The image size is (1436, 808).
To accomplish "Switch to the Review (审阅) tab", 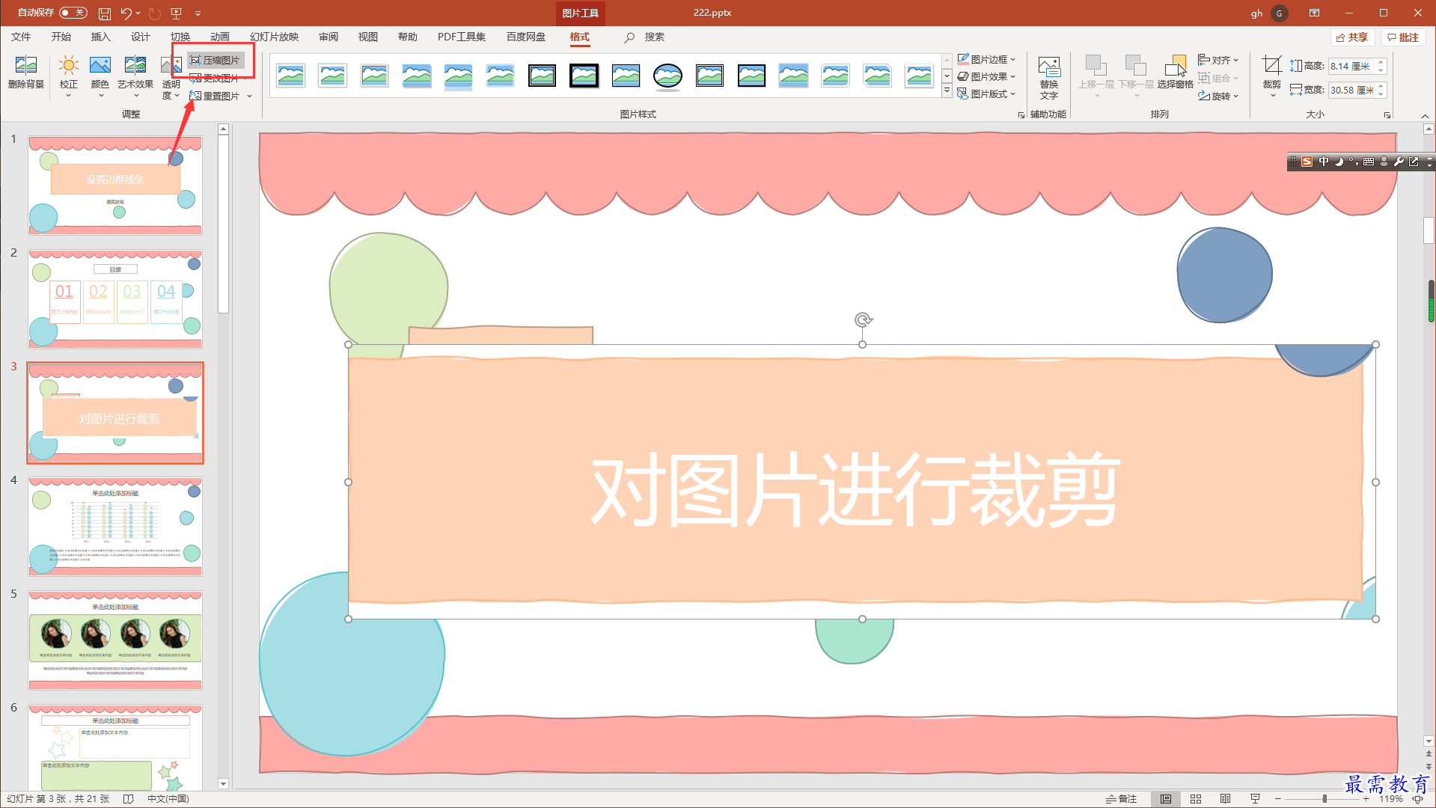I will click(x=329, y=37).
